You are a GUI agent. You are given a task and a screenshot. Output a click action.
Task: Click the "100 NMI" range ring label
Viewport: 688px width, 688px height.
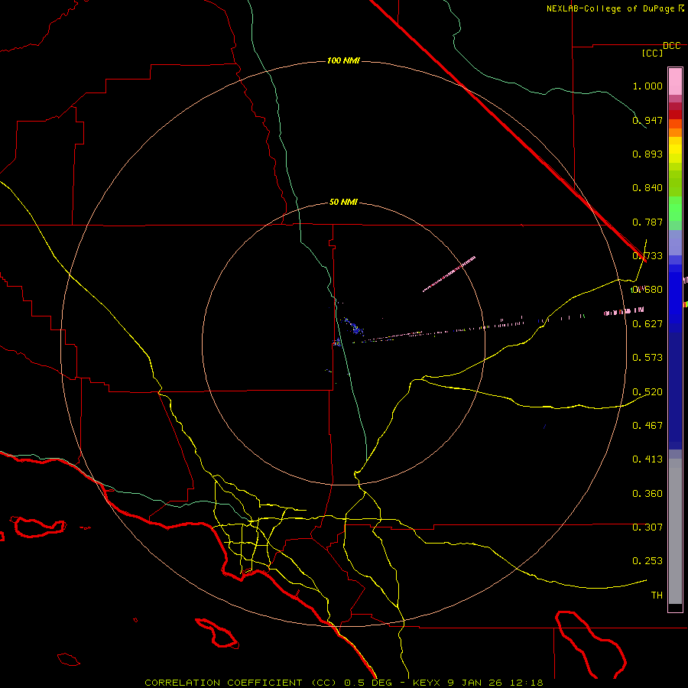(x=343, y=60)
